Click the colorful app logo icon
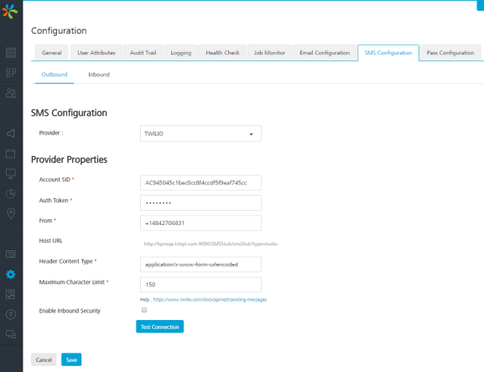484x372 pixels. click(x=10, y=12)
